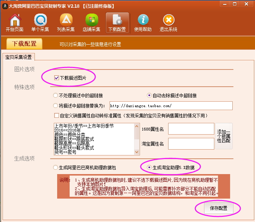Focus the 淘宝属性名 input field
Screen dimensions: 255x222
coord(191,144)
